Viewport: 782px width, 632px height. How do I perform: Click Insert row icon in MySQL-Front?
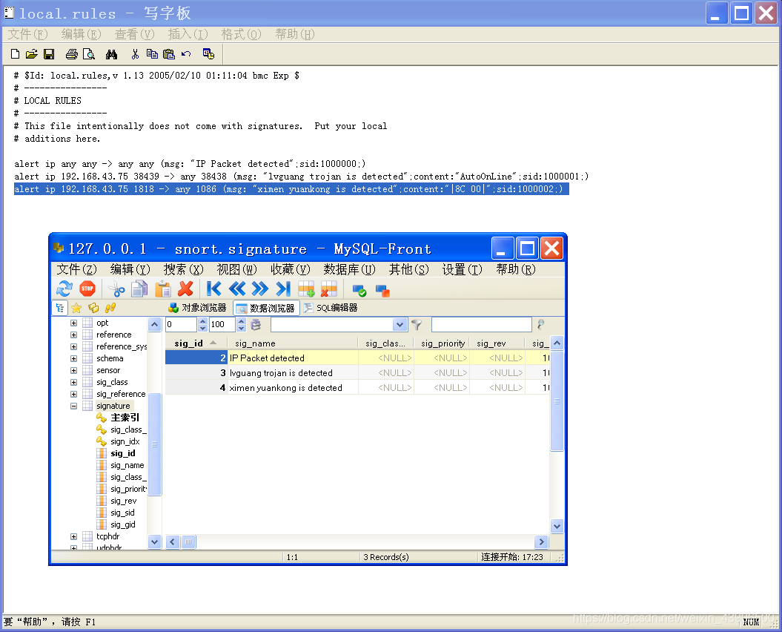click(306, 289)
